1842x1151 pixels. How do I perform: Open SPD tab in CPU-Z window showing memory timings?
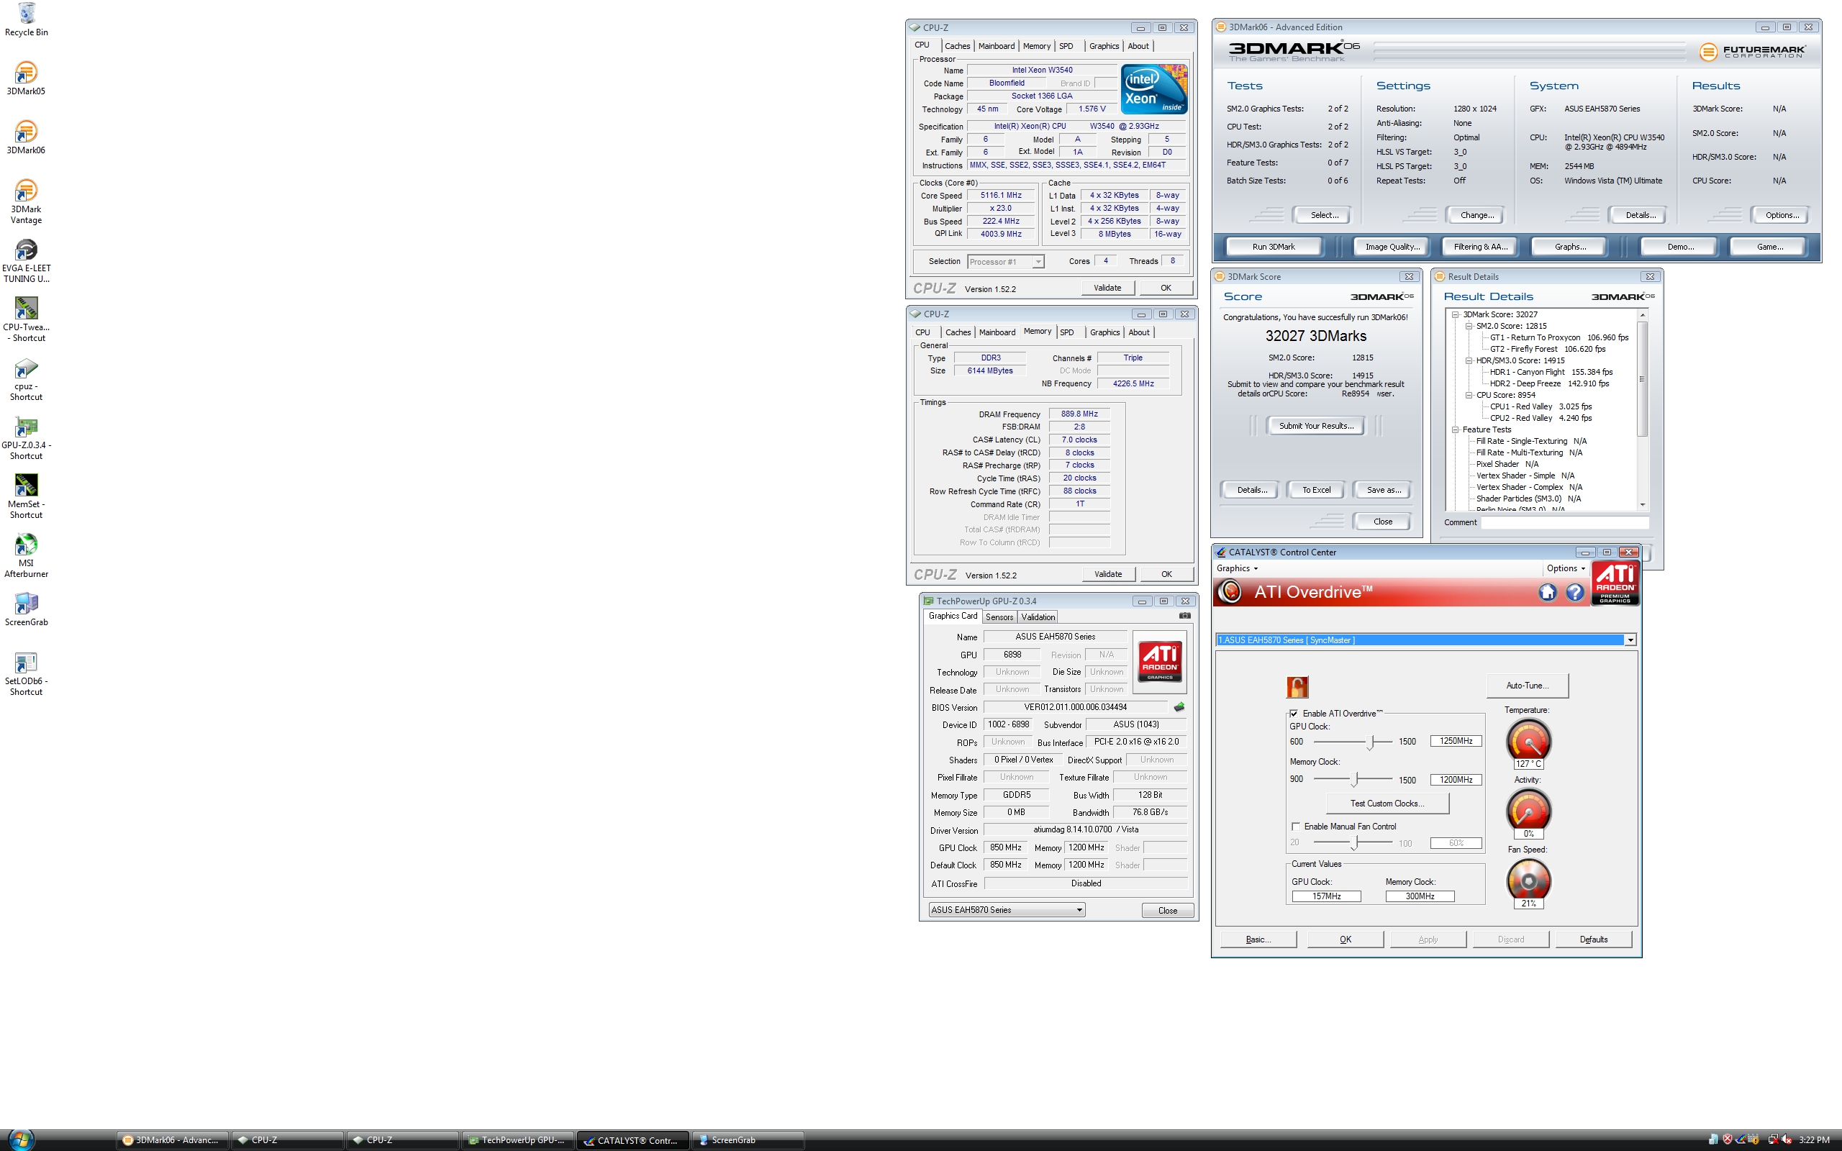coord(1067,332)
